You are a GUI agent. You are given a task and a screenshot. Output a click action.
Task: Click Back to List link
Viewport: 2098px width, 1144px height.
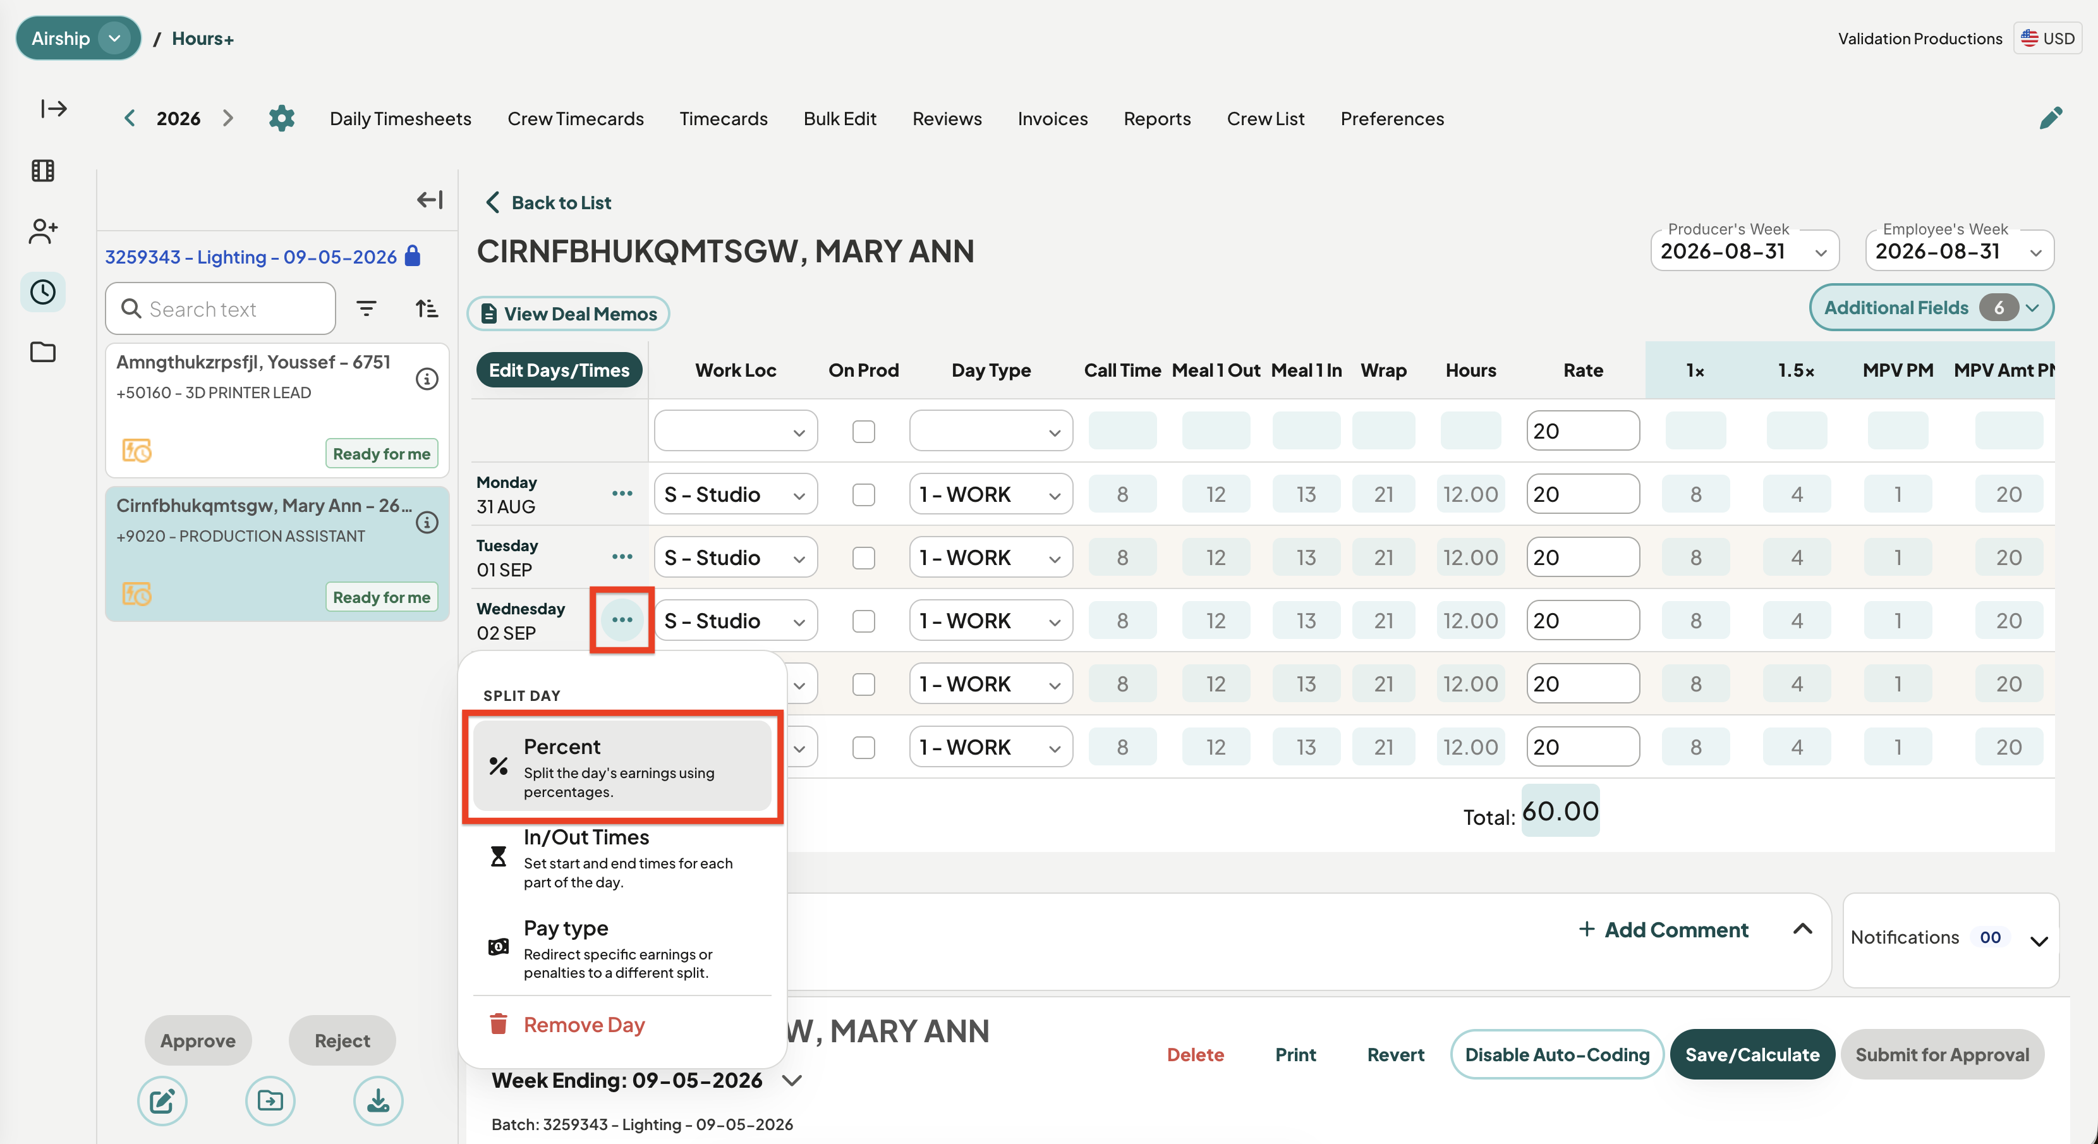(548, 202)
